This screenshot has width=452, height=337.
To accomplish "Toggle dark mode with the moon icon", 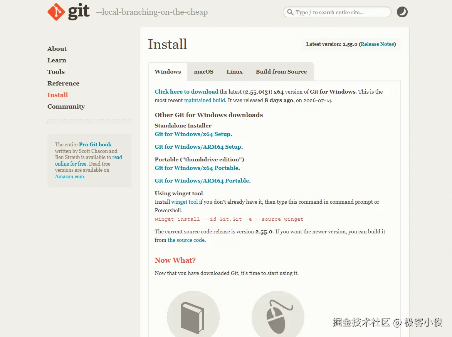I will [402, 12].
